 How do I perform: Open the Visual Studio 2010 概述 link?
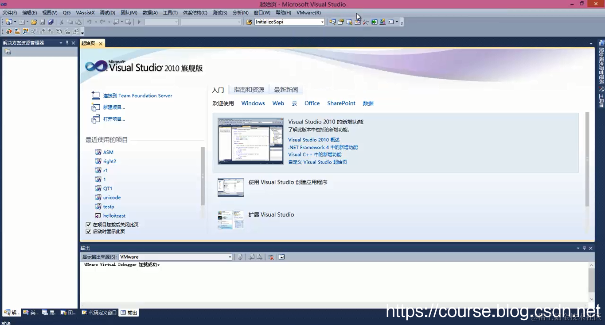click(x=314, y=140)
